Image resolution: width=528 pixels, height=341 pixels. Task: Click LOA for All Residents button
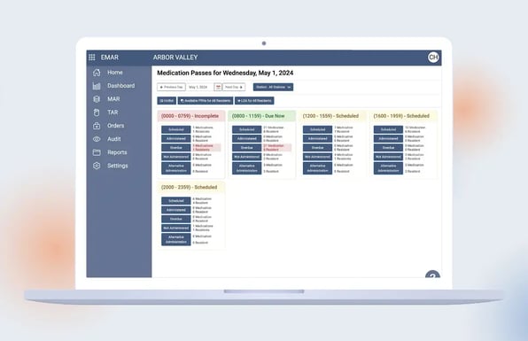coord(254,101)
